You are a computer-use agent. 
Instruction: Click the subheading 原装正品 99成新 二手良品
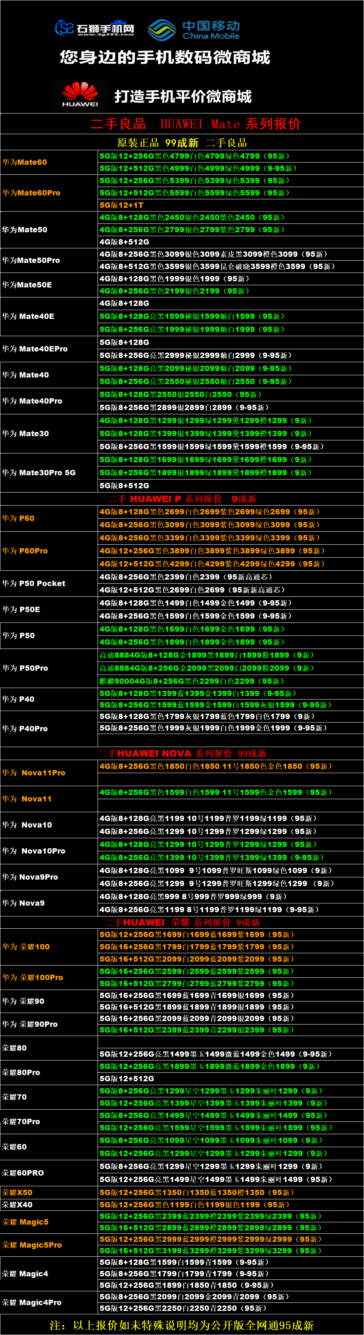pos(182,143)
